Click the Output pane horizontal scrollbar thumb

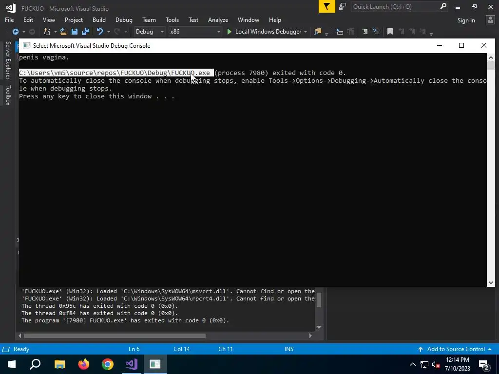tap(115, 336)
